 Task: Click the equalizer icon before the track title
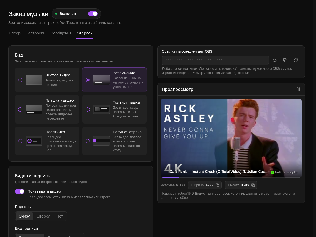(166, 172)
